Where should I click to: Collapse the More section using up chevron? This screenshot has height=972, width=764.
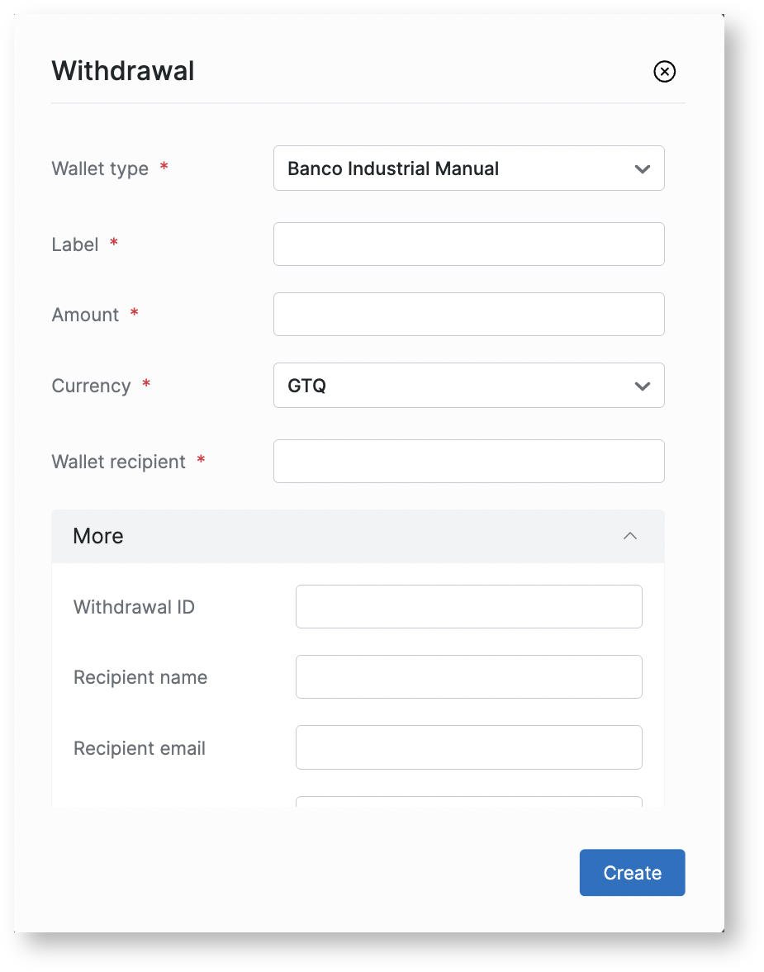[630, 536]
